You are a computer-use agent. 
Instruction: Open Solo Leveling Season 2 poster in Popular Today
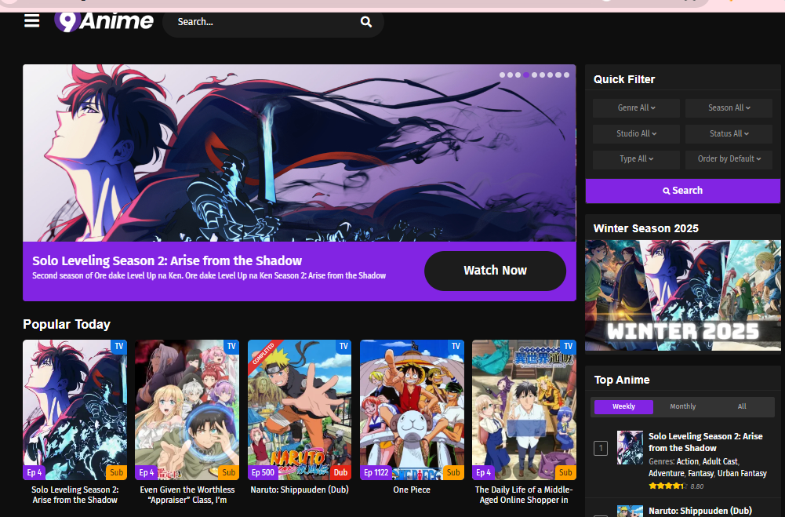pyautogui.click(x=75, y=410)
